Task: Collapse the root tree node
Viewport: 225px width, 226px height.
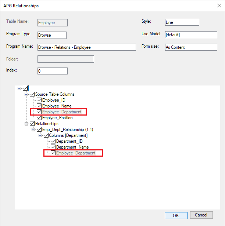Action: 19,88
